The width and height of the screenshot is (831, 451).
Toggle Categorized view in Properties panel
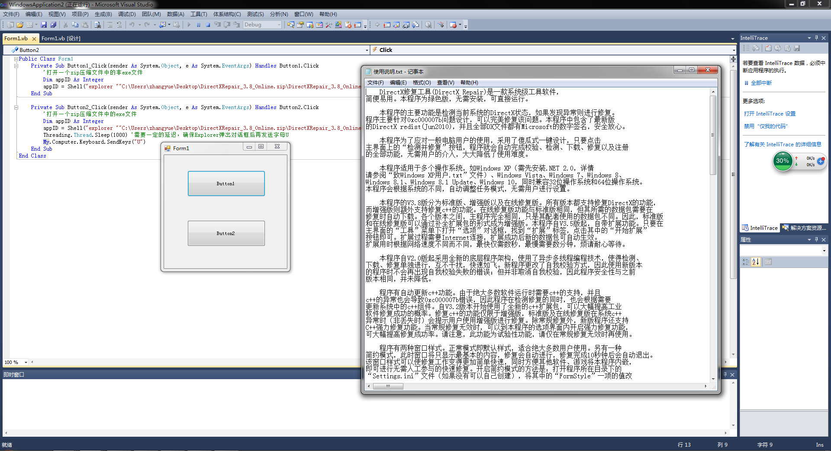click(746, 262)
